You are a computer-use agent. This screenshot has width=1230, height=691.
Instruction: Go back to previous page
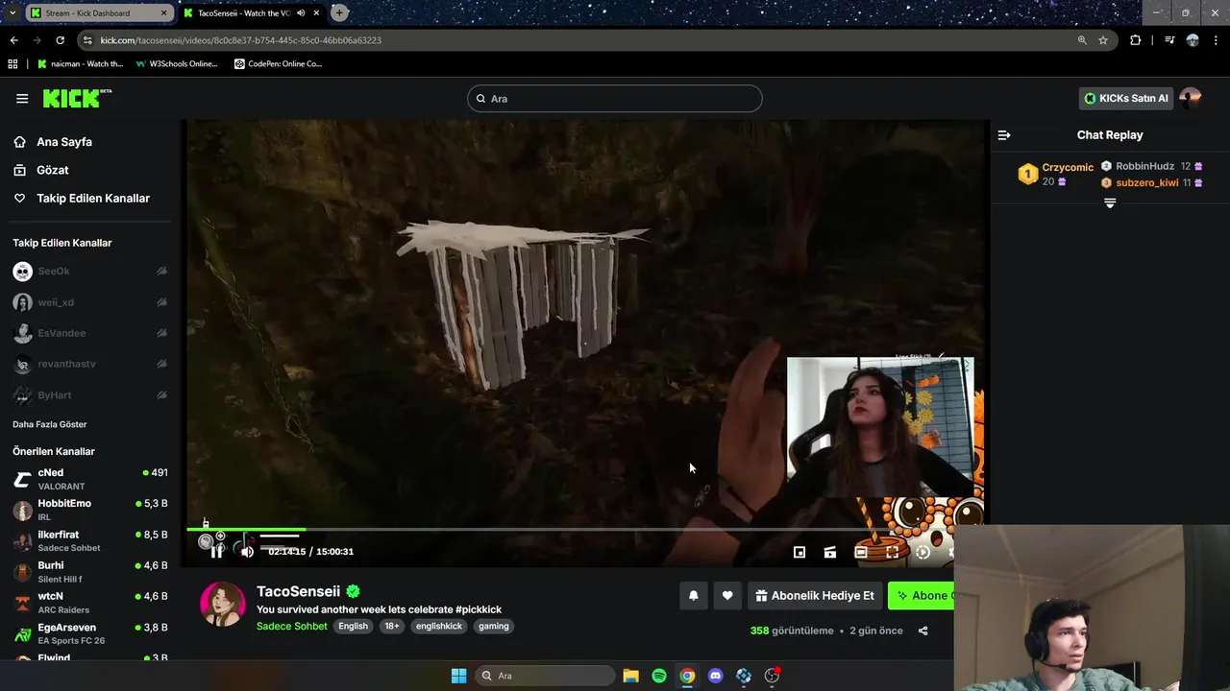click(13, 40)
